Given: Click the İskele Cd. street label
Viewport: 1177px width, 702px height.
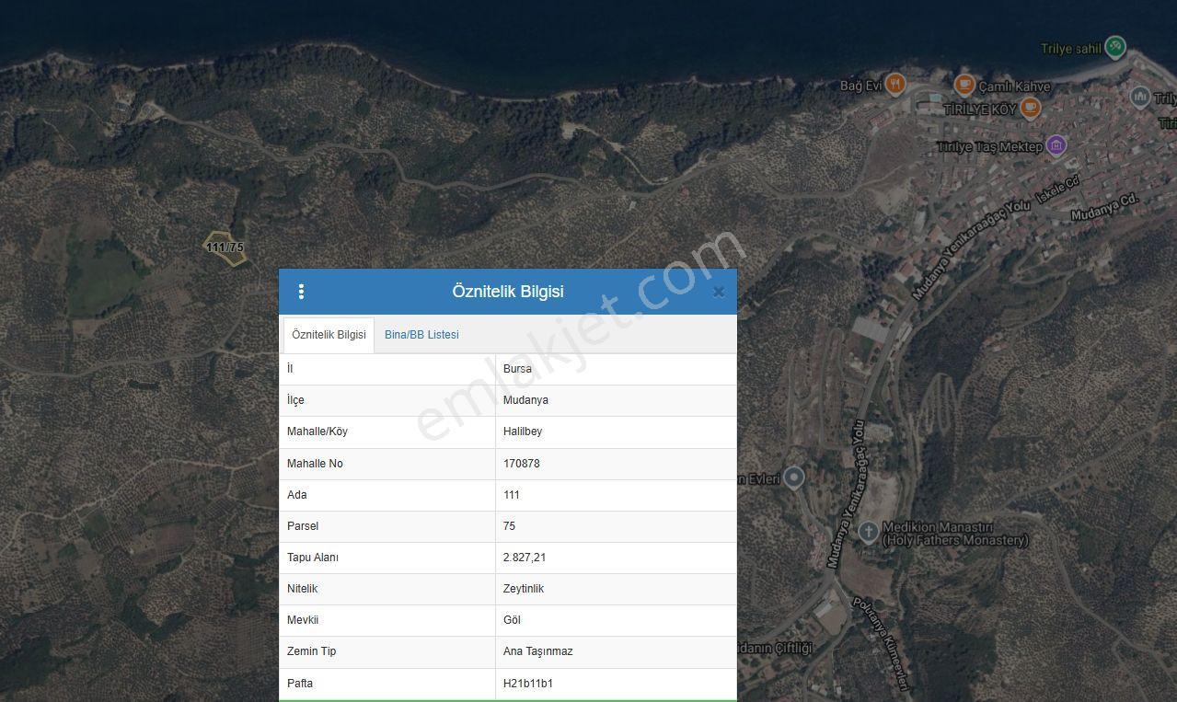Looking at the screenshot, I should 1057,190.
